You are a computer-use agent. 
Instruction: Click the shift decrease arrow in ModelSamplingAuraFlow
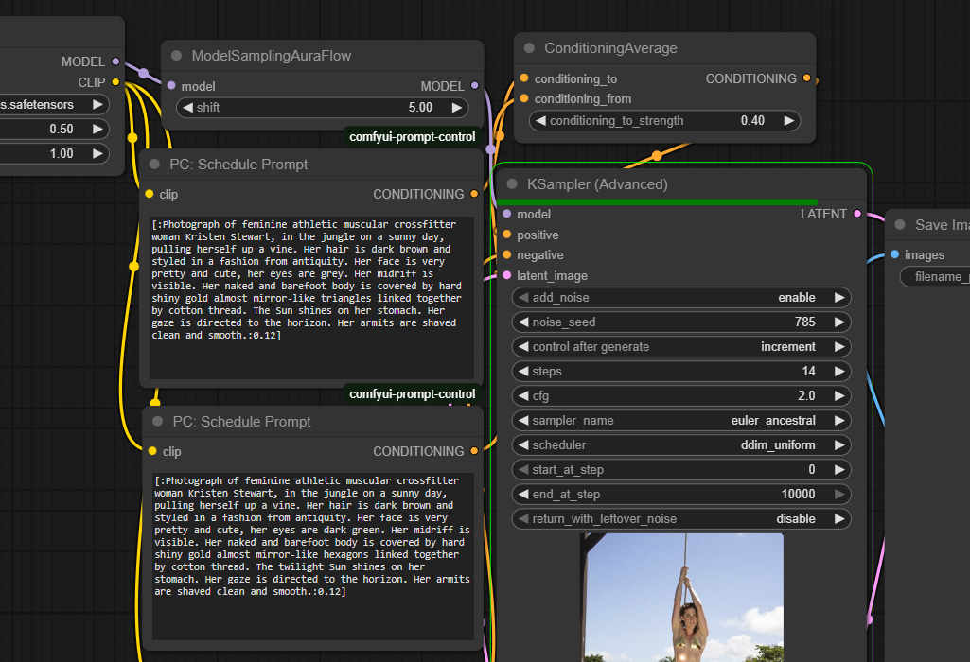click(x=188, y=108)
